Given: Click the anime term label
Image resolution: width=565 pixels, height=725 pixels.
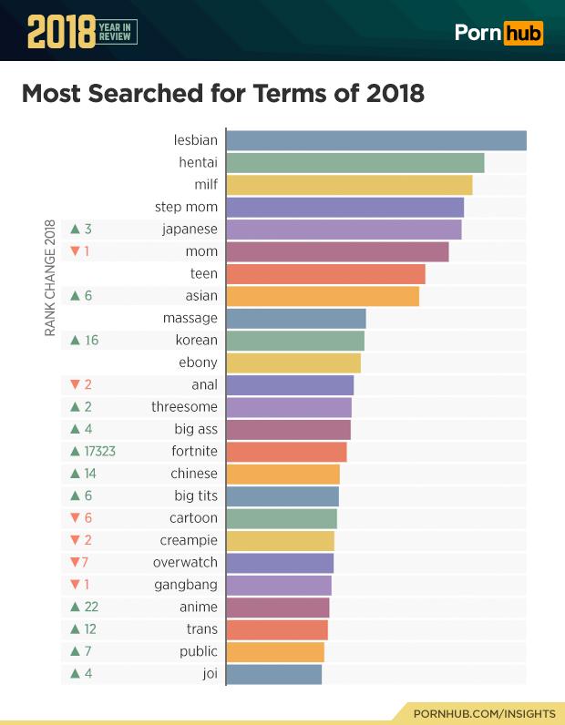Looking at the screenshot, I should [x=199, y=607].
